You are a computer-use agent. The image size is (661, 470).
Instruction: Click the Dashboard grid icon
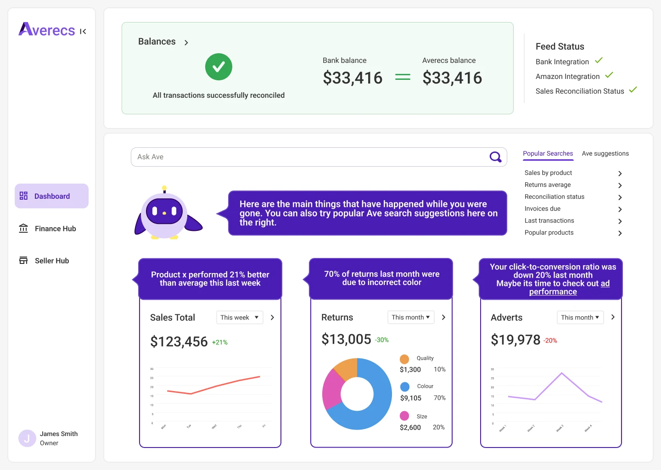pos(23,196)
